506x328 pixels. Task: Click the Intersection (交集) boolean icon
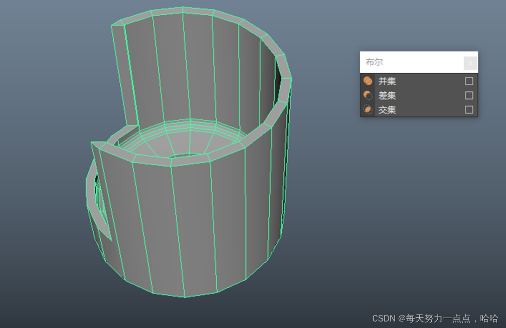(x=368, y=110)
